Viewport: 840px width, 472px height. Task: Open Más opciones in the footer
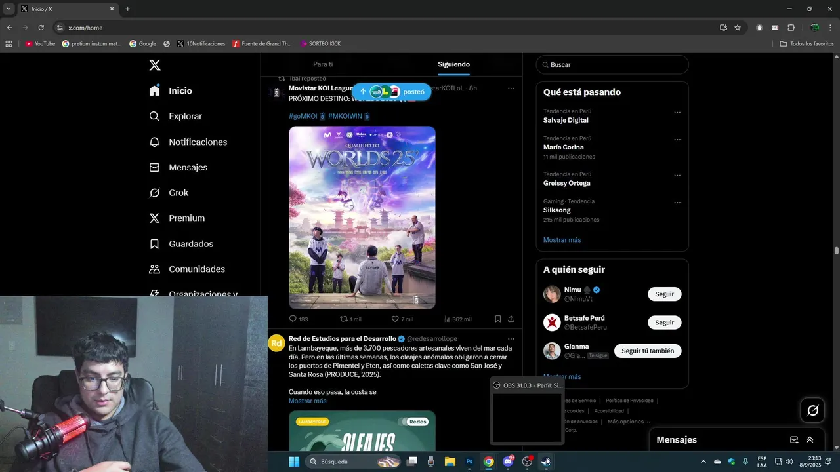[x=628, y=422]
